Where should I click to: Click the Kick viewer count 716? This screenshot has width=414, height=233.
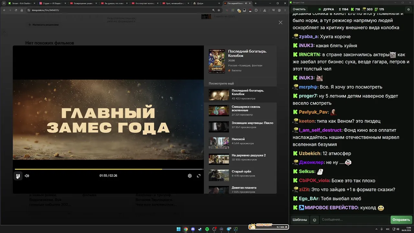355,9
